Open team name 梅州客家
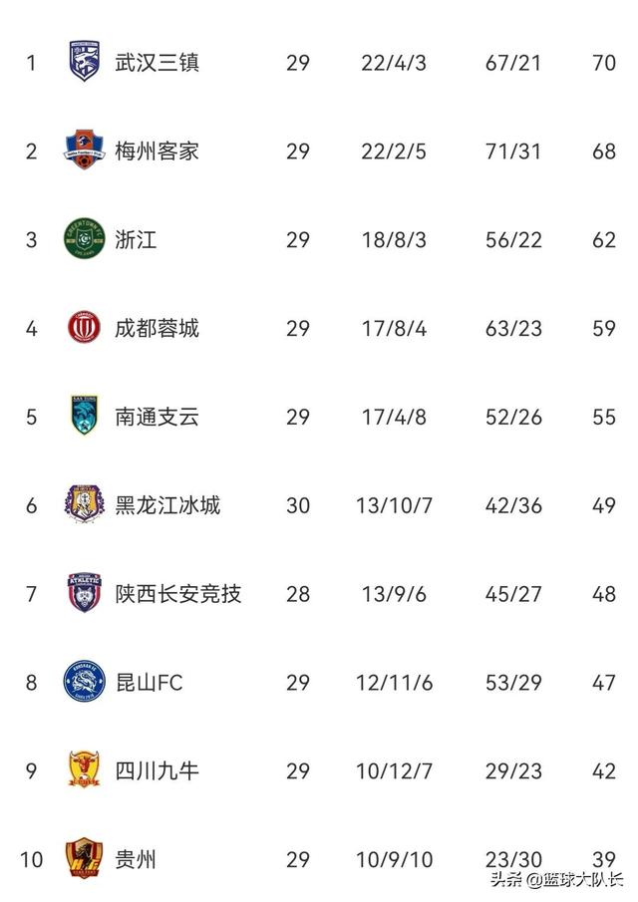 tap(158, 151)
